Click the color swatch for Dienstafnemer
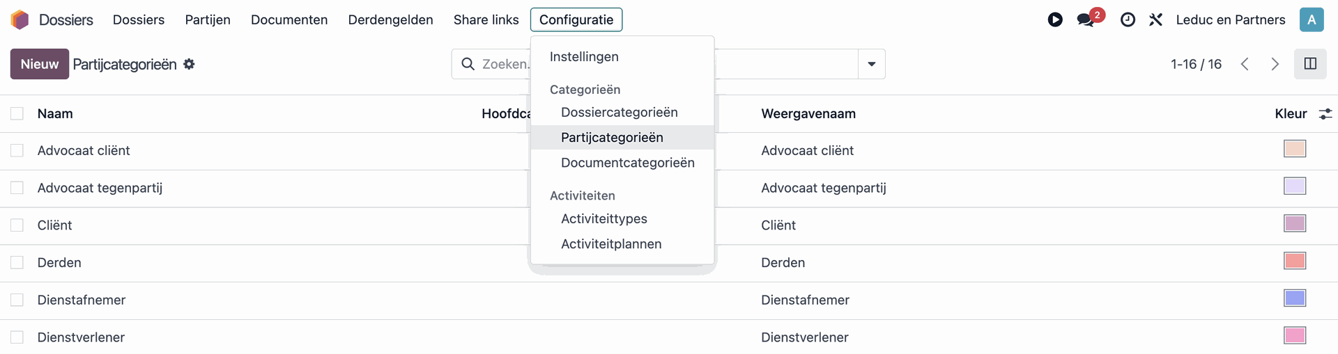1338x354 pixels. [1294, 298]
